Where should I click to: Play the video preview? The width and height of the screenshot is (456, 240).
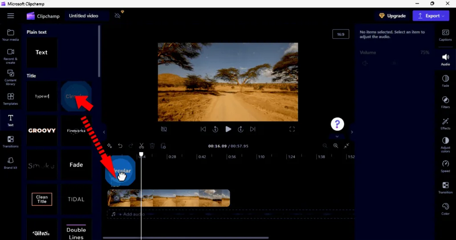(228, 129)
